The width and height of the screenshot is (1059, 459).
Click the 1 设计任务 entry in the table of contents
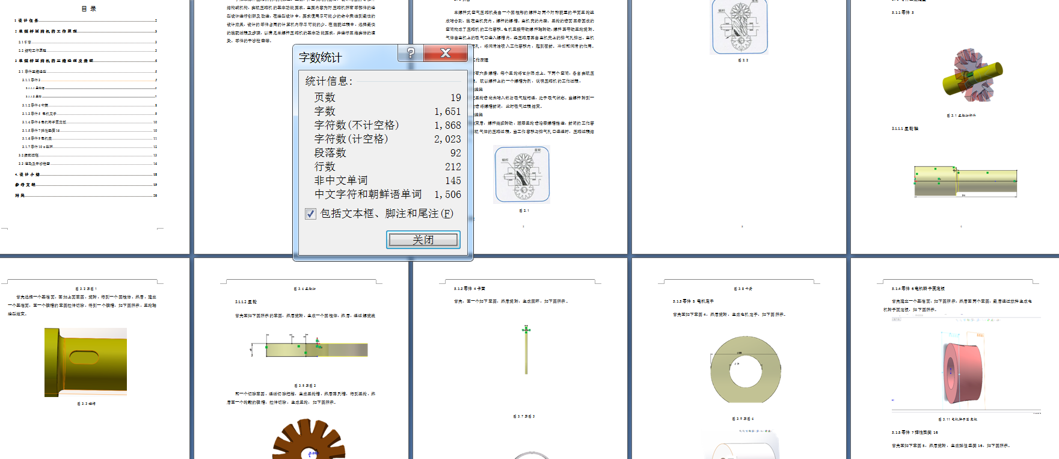click(86, 20)
